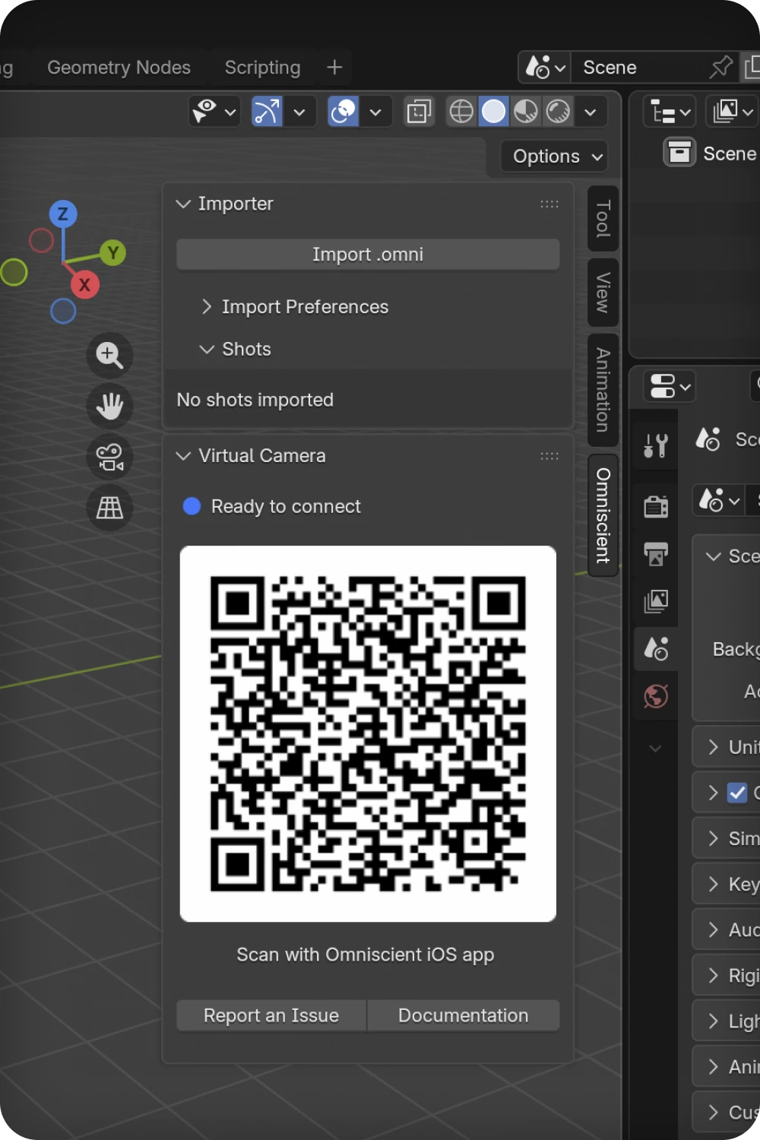Screen dimensions: 760x1140
Task: Select material preview shading
Action: pyautogui.click(x=526, y=112)
